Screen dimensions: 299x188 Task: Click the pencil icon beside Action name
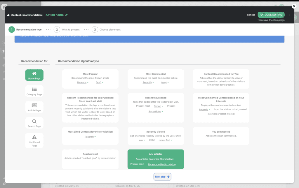click(x=67, y=15)
